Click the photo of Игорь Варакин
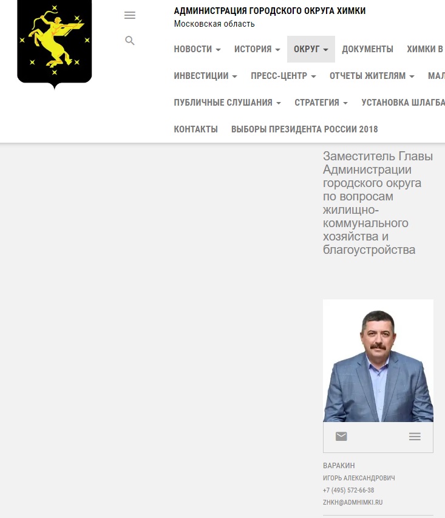This screenshot has height=518, width=445. click(378, 361)
